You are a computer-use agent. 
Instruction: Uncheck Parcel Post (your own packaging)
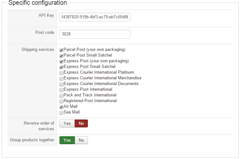[61, 50]
